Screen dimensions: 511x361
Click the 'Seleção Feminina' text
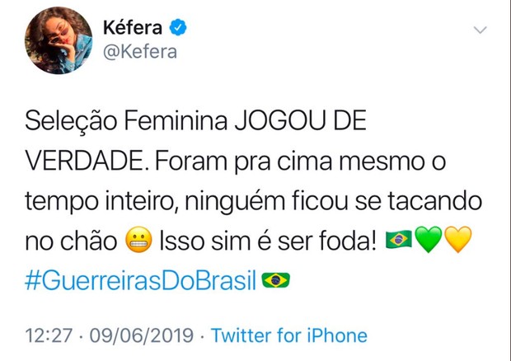tap(126, 121)
